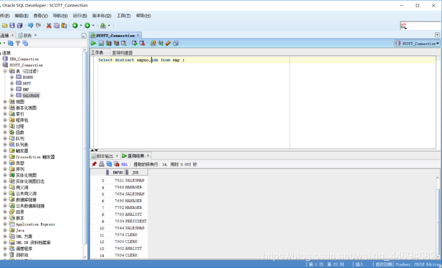Expand the 视图 views node
Viewport: 442px width, 268px height.
[5, 102]
